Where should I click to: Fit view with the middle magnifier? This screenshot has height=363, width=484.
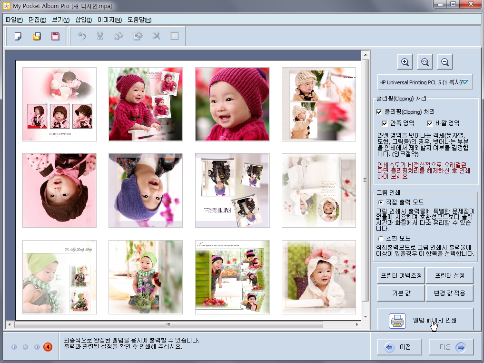(x=425, y=62)
